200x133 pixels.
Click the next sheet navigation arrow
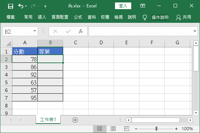tap(21, 120)
